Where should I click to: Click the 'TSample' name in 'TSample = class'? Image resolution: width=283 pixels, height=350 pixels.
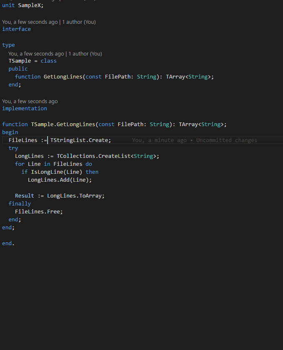pyautogui.click(x=20, y=61)
